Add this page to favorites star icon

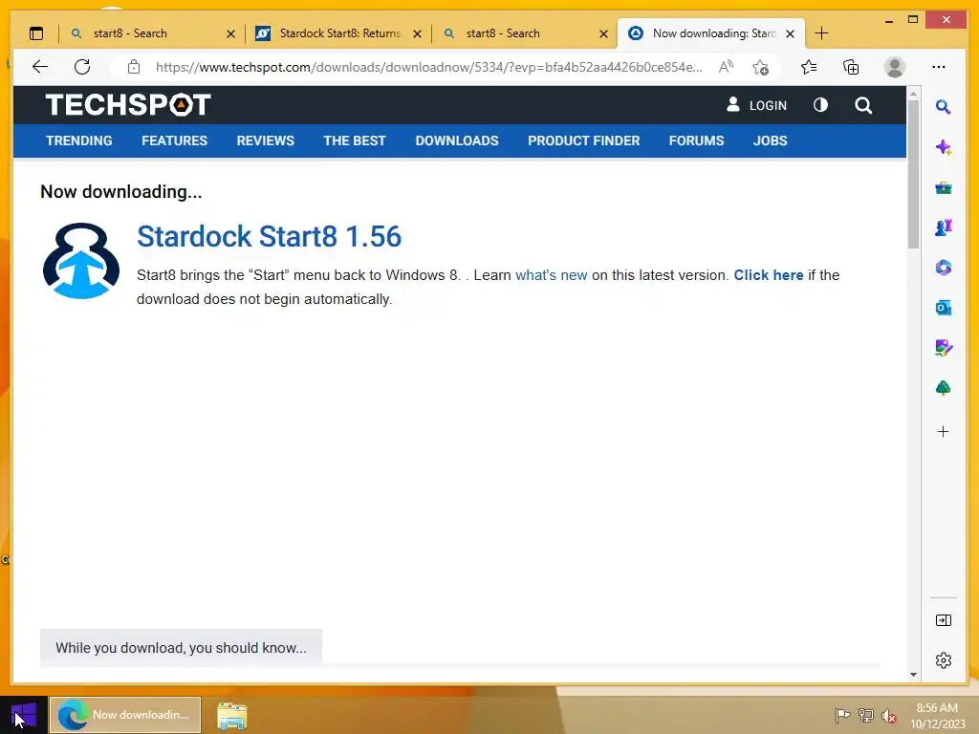tap(760, 67)
